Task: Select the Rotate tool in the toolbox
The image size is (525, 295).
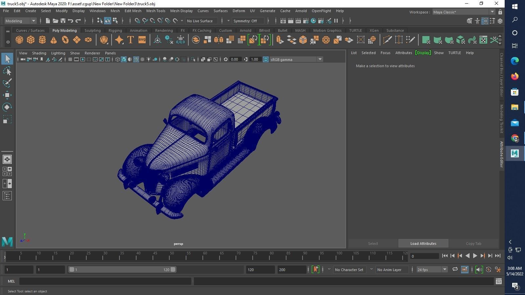Action: coord(7,107)
